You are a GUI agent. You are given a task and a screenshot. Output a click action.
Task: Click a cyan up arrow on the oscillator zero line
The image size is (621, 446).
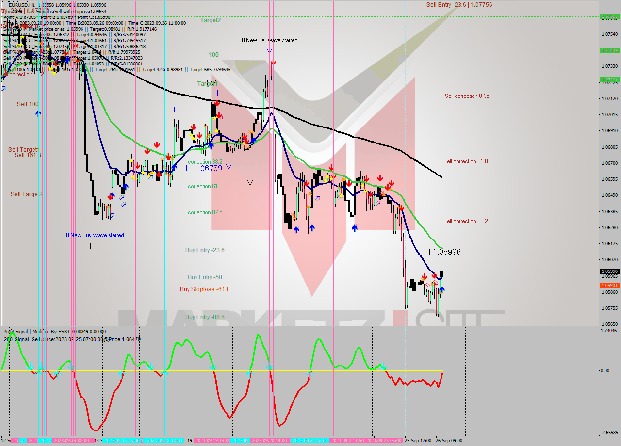[121, 372]
